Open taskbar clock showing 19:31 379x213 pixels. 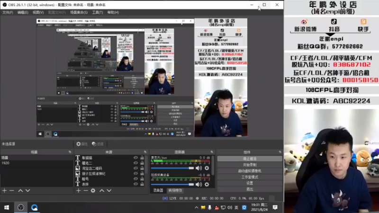pyautogui.click(x=259, y=207)
